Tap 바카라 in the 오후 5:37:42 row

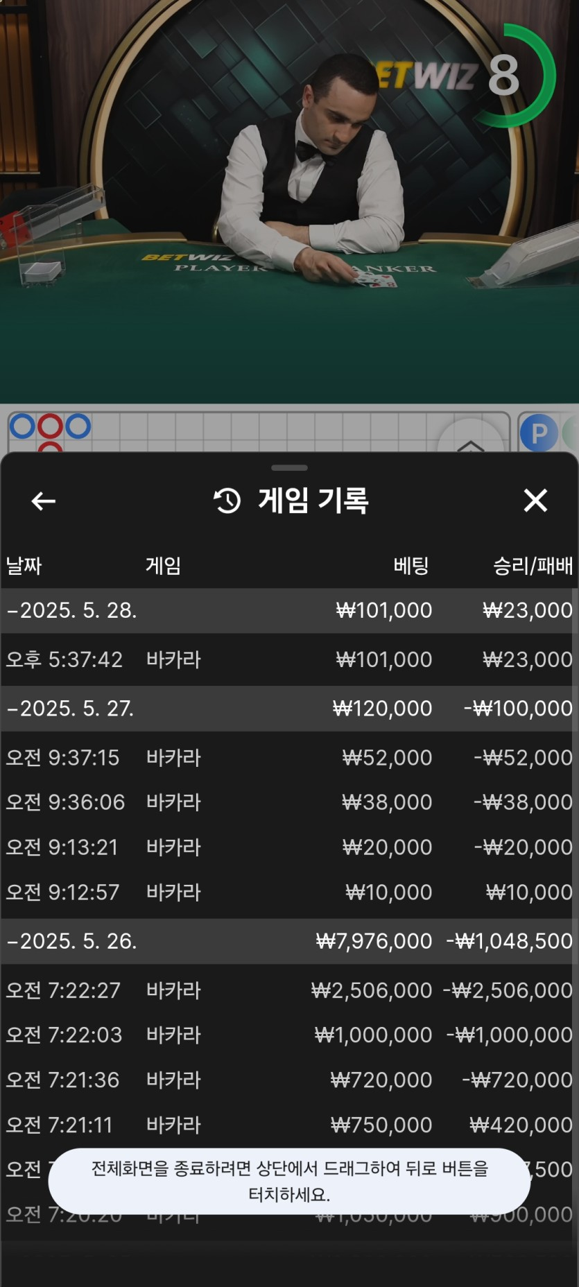pyautogui.click(x=173, y=659)
